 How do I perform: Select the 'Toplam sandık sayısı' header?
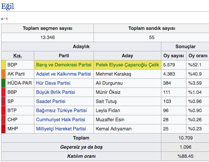click(x=152, y=28)
